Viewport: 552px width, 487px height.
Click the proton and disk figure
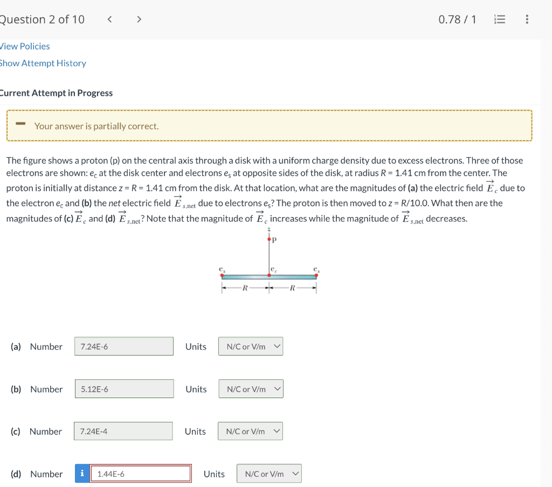pyautogui.click(x=268, y=264)
